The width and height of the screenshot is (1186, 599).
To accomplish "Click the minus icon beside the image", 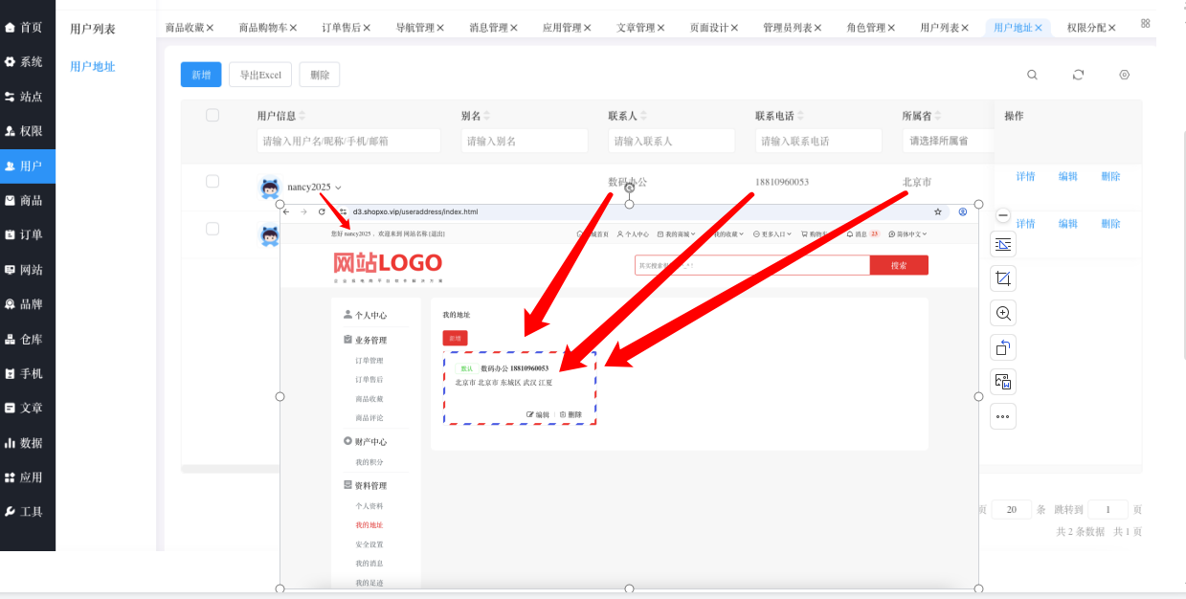I will click(1003, 215).
